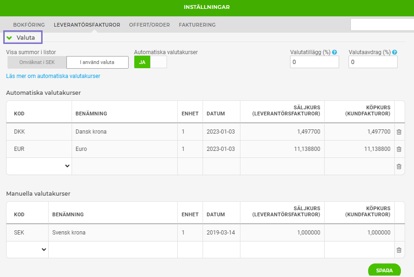
Task: Click trash icon on empty manual row
Action: (x=399, y=250)
